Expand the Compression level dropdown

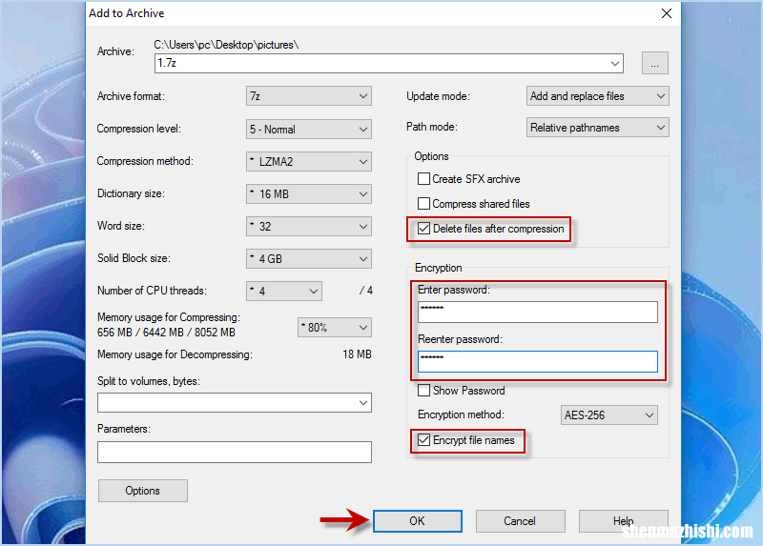pos(308,129)
